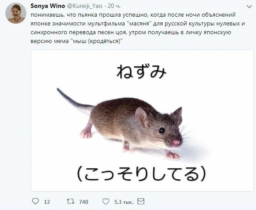Click the (こっそりしてる) caption in image
The image size is (256, 210).
pos(141,173)
